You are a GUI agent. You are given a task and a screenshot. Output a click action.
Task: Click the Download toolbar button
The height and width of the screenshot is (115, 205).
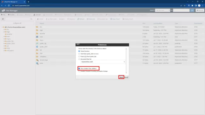pyautogui.click(x=48, y=15)
